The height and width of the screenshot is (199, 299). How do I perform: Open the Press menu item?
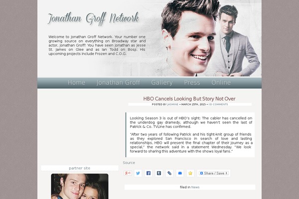pos(192,83)
